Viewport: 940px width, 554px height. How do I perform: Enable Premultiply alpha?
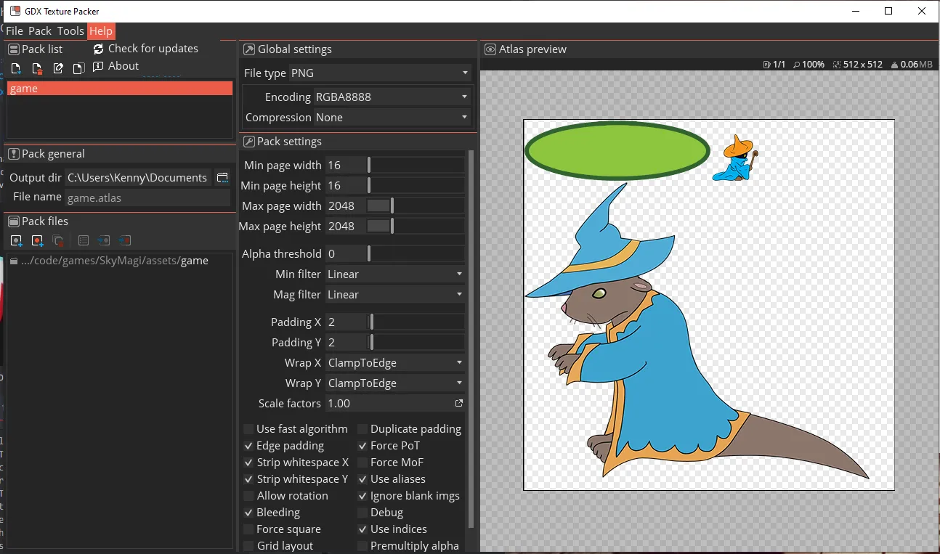click(362, 546)
